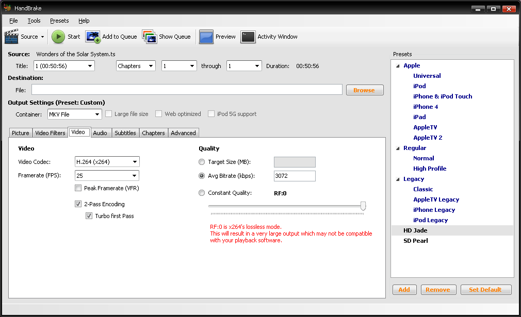
Task: Switch to the Picture tab
Action: [21, 133]
